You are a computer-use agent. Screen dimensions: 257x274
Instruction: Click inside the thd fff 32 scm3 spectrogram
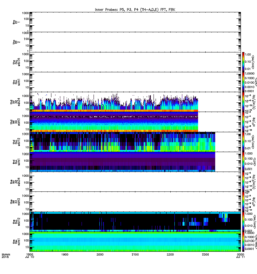(x=114, y=122)
